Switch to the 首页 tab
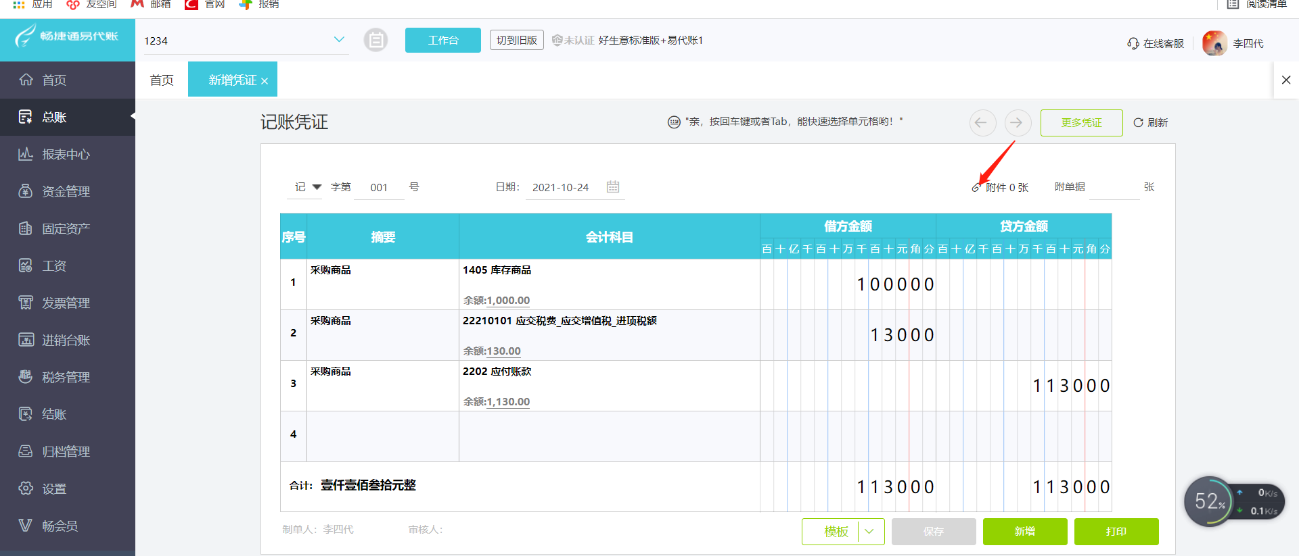Viewport: 1299px width, 556px height. 162,80
